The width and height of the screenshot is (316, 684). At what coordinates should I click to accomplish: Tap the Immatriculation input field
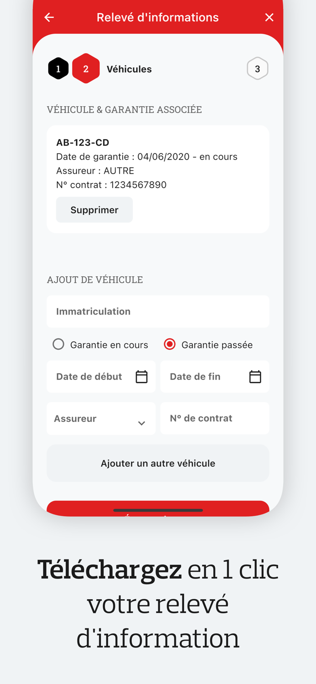[158, 311]
